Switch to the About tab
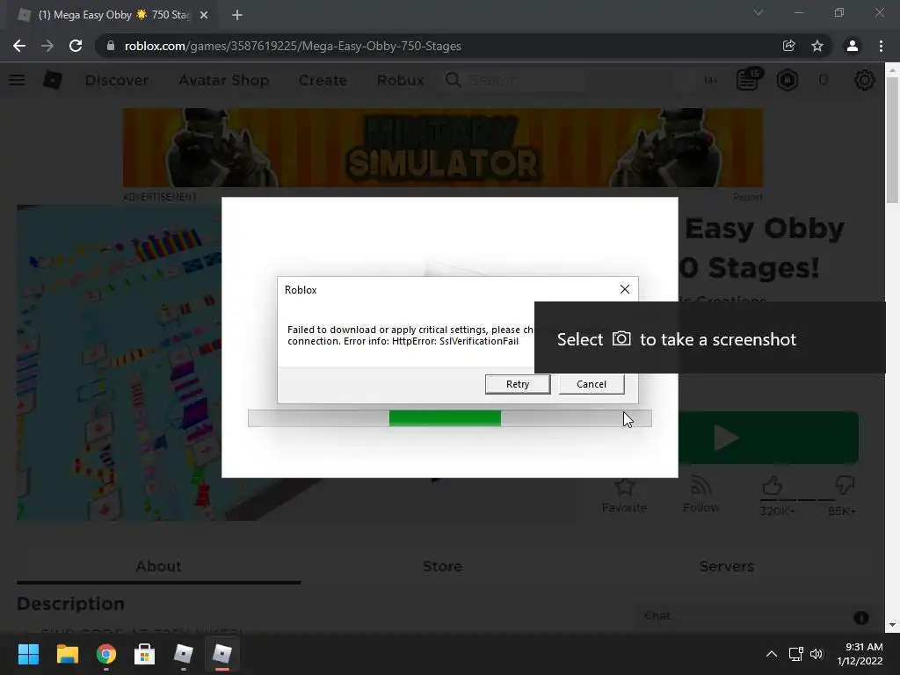The image size is (900, 675). 159,566
